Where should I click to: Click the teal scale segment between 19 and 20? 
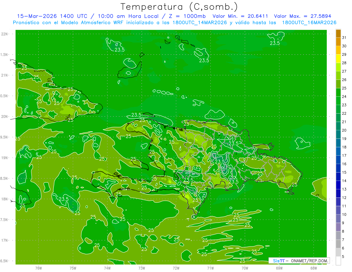click(338, 134)
